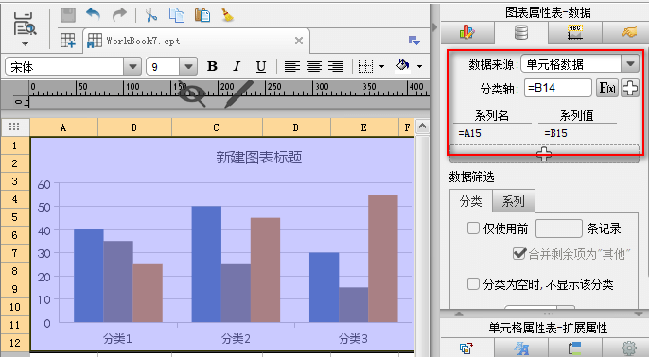The width and height of the screenshot is (649, 357).
Task: Open the font family dropdown showing 宋体
Action: (132, 66)
